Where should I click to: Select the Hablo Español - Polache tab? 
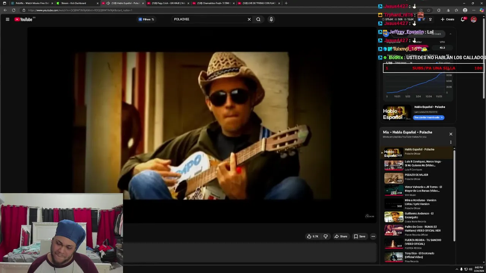coord(122,3)
